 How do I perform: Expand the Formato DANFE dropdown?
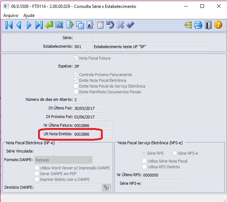tap(63, 160)
